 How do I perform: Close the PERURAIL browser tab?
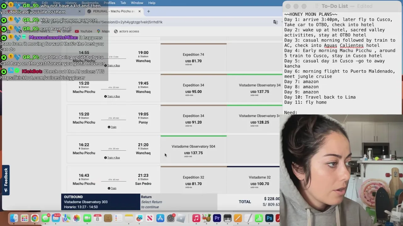(x=139, y=11)
